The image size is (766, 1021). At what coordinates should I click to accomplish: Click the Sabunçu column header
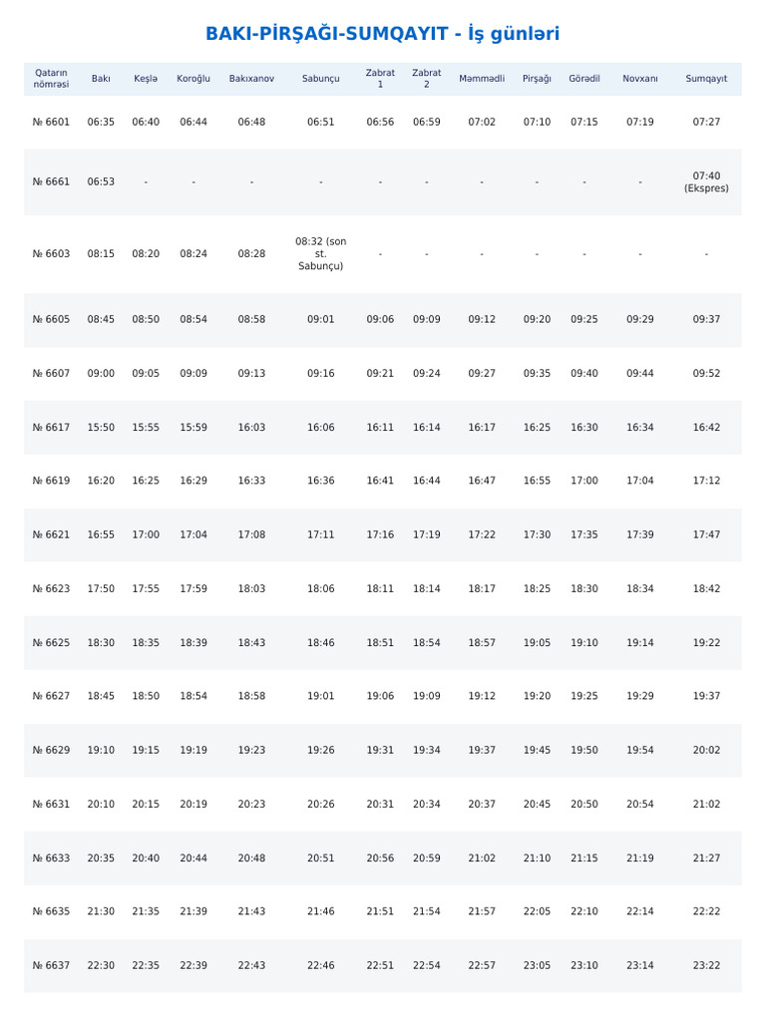320,79
